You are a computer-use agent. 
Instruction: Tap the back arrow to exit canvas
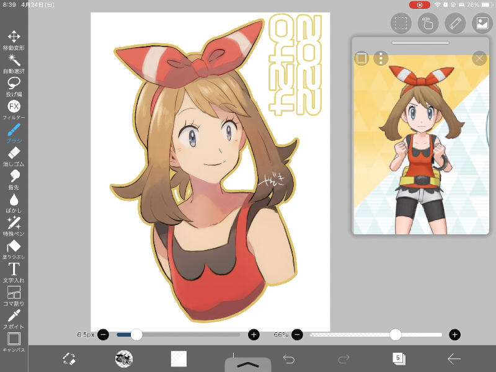(x=454, y=359)
